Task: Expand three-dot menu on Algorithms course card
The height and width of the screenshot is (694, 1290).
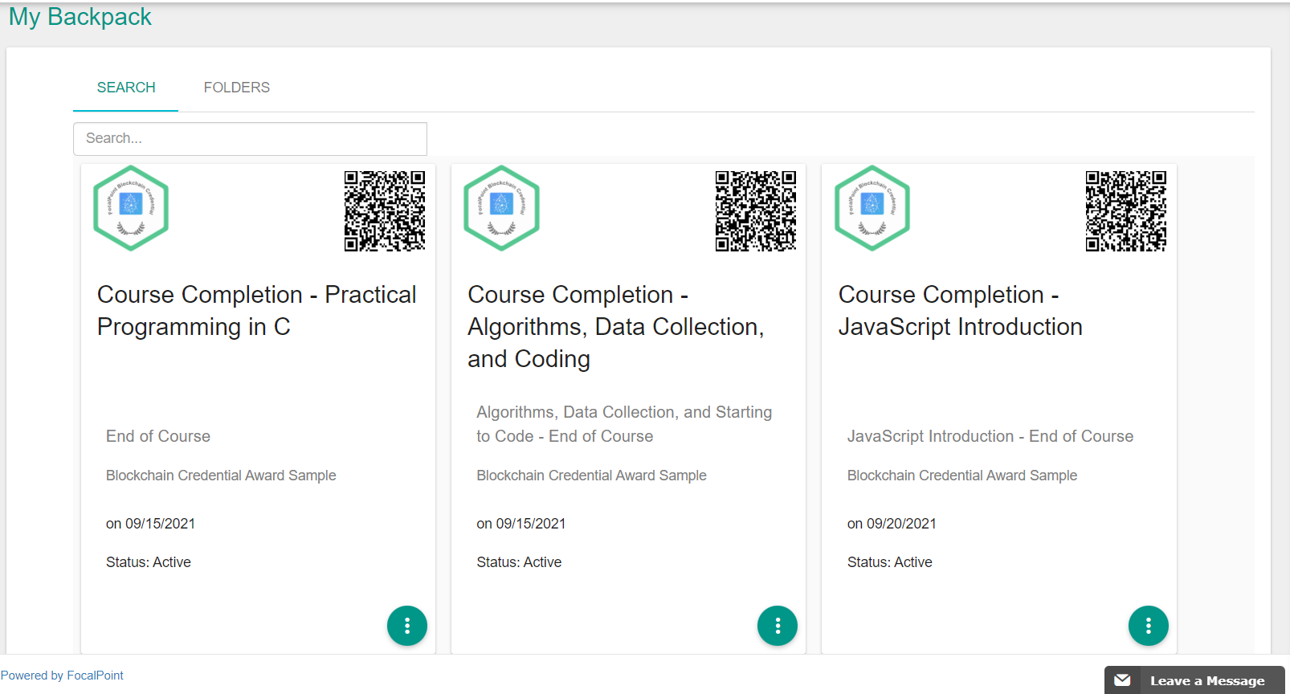Action: coord(778,626)
